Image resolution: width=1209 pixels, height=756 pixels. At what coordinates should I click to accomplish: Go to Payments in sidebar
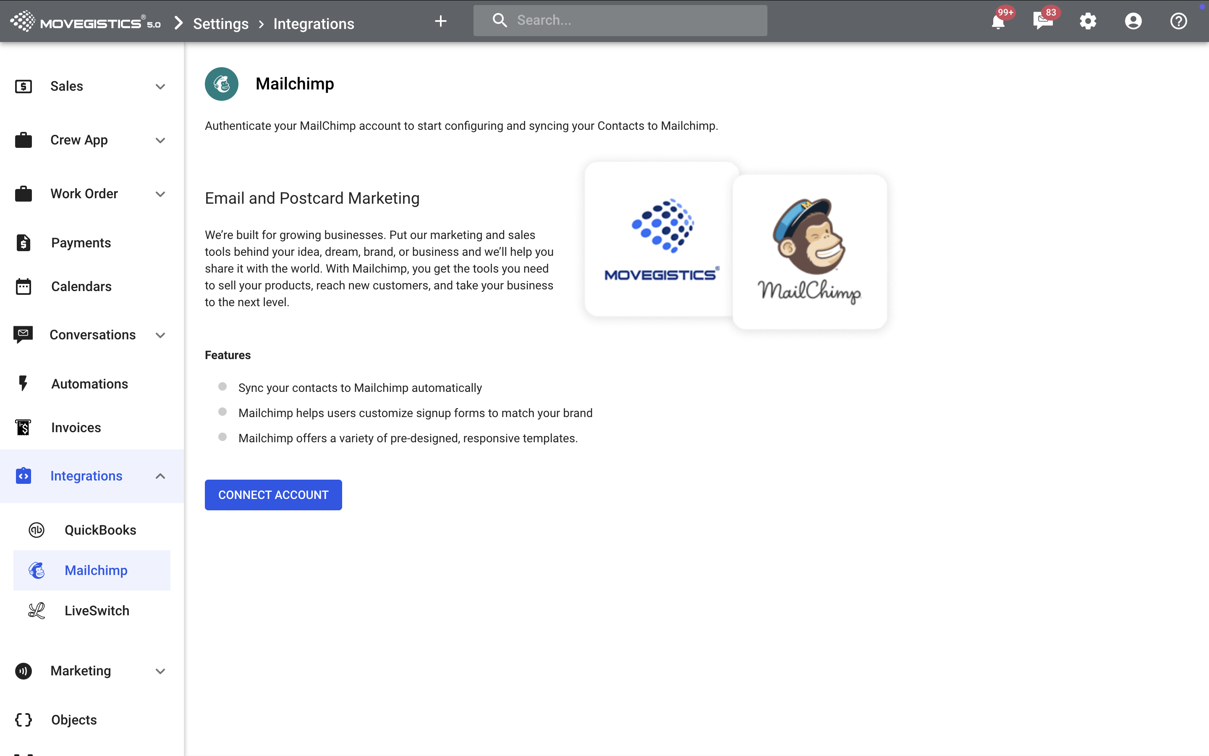click(81, 243)
